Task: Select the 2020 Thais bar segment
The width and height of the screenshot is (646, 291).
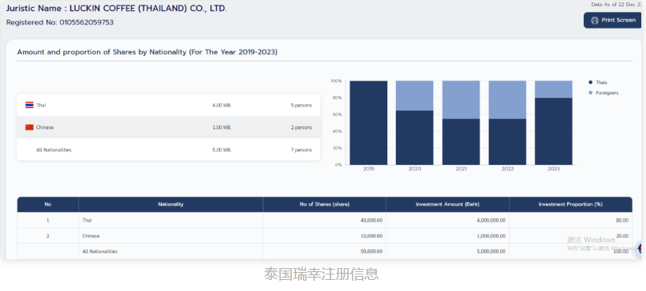Action: click(x=415, y=137)
